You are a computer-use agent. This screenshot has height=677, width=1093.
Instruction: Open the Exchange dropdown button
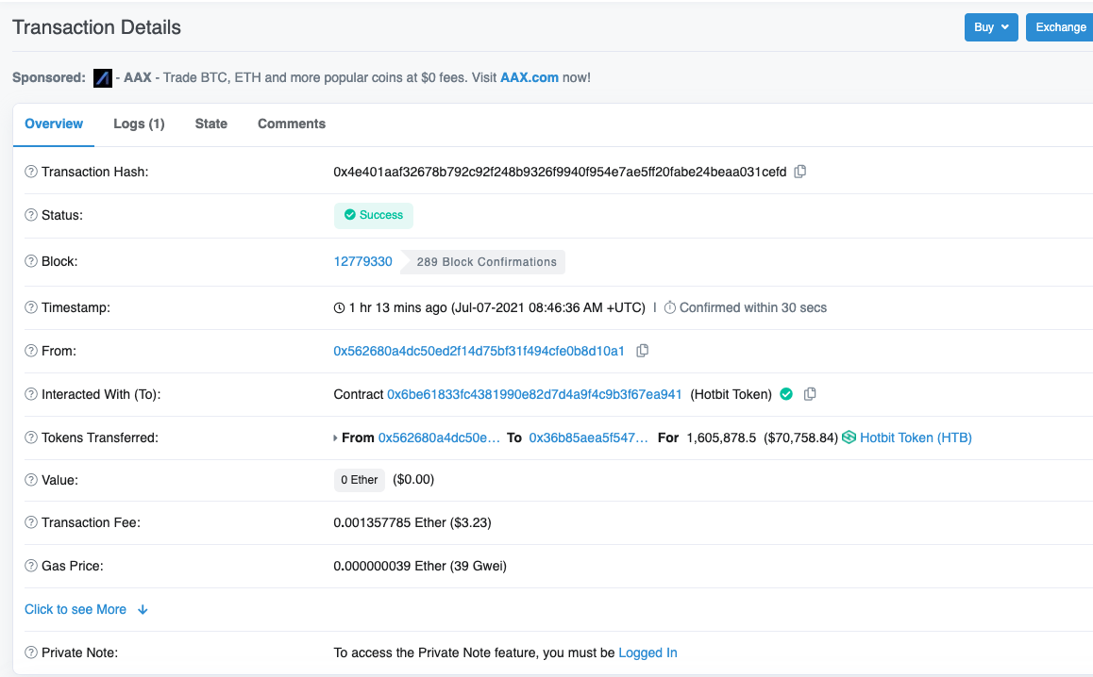(x=1060, y=27)
